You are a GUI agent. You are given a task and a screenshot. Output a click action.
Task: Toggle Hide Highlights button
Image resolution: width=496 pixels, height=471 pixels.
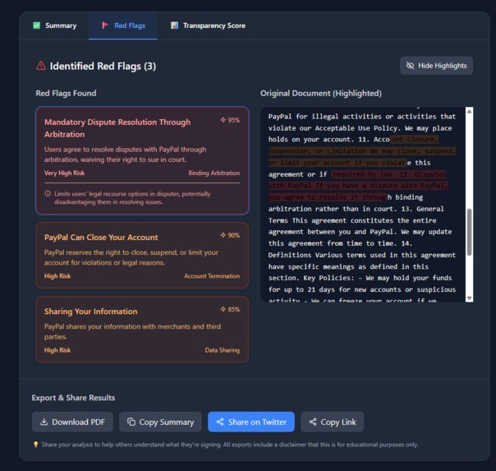coord(436,66)
